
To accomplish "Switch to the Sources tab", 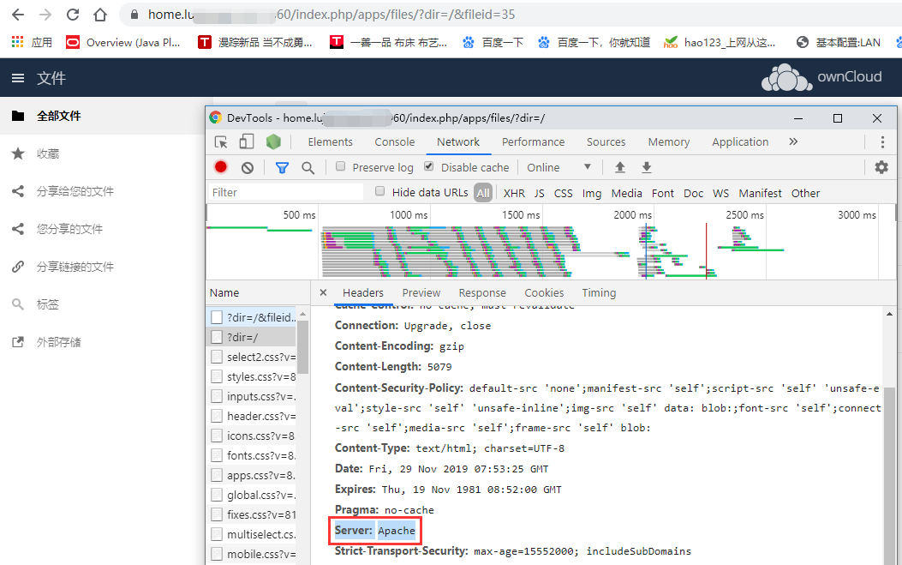I will [606, 141].
